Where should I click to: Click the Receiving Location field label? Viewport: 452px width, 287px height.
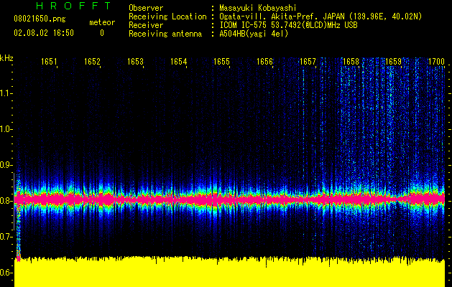167,17
